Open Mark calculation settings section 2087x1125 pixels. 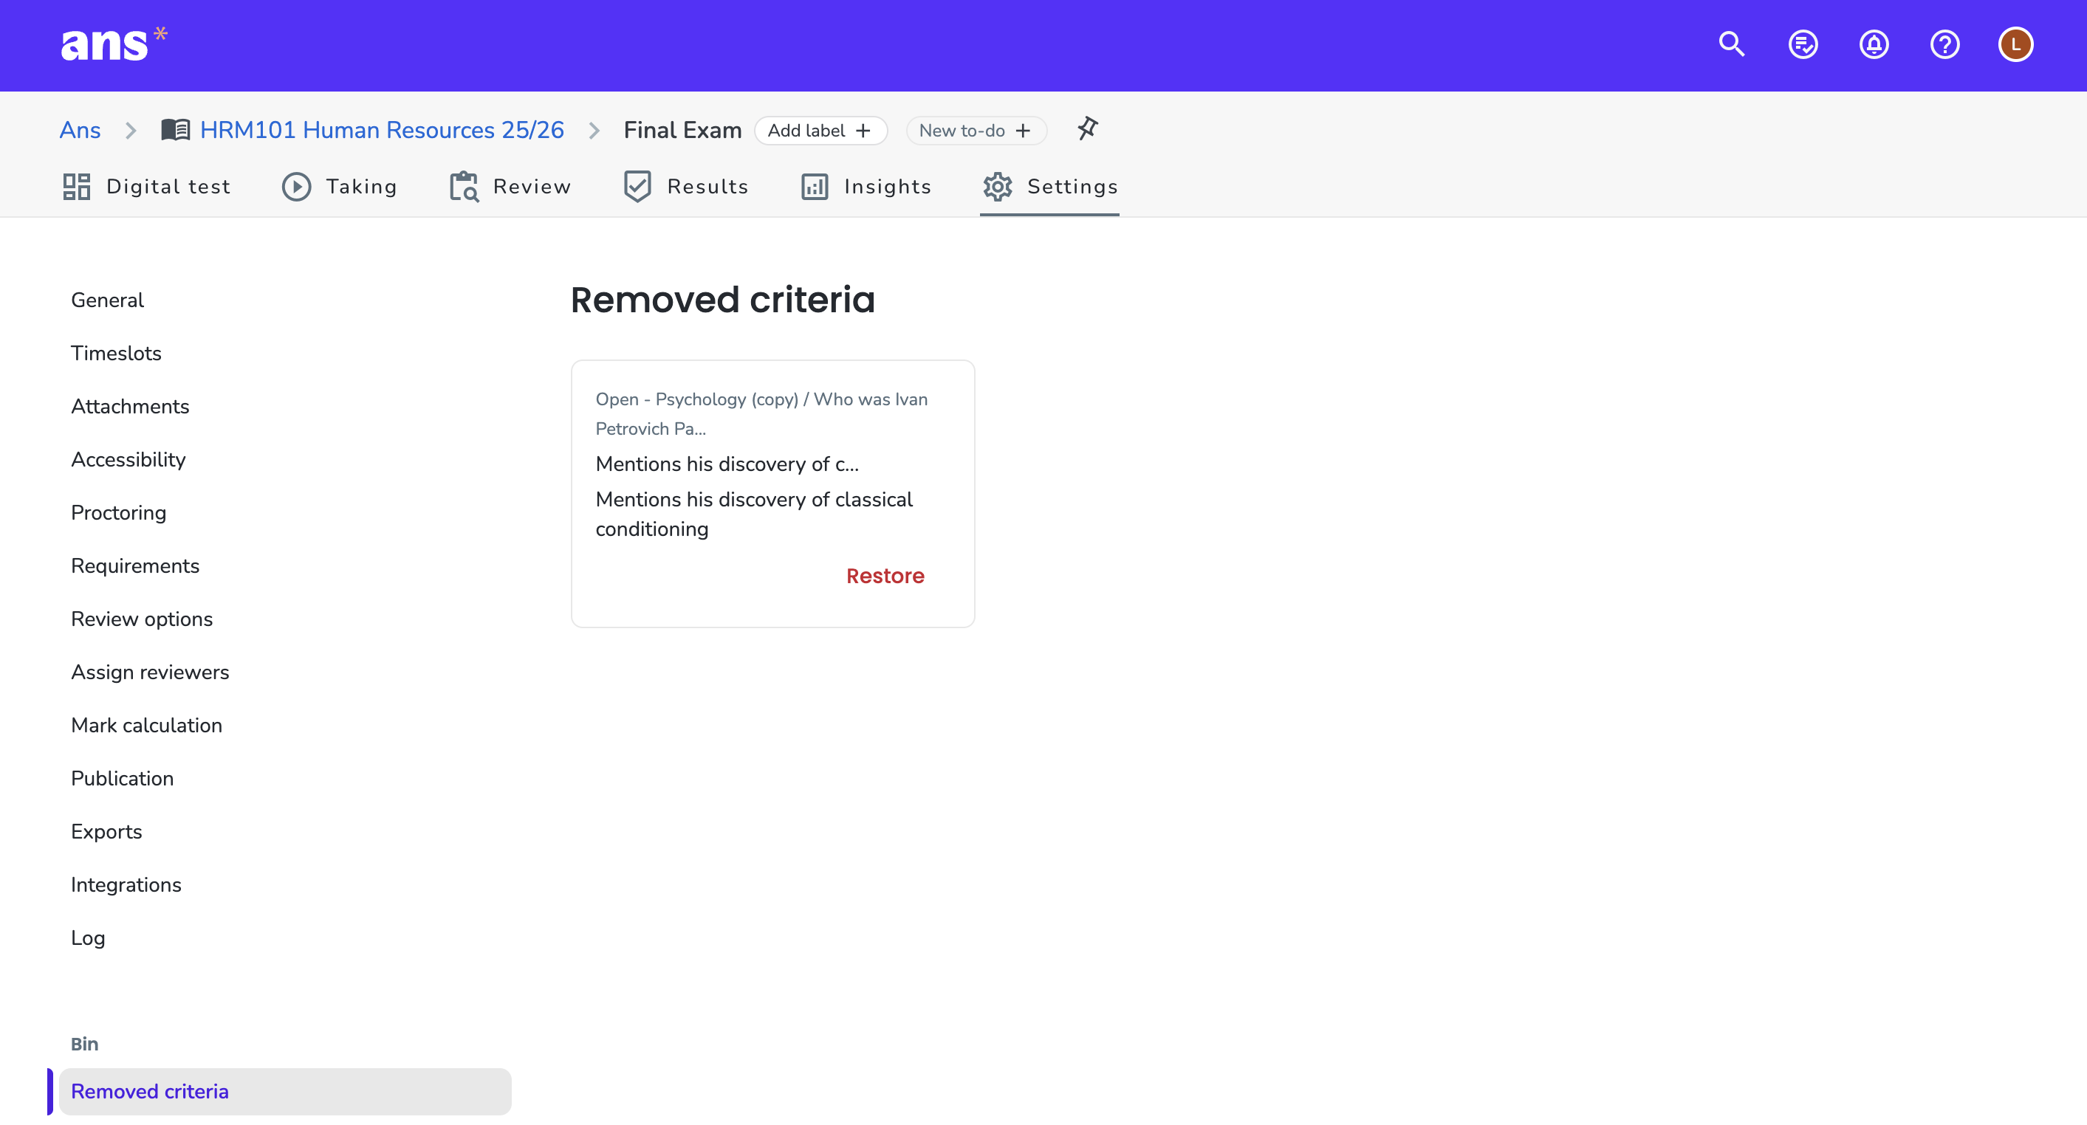tap(147, 725)
